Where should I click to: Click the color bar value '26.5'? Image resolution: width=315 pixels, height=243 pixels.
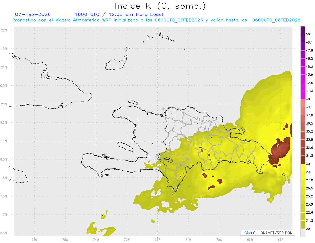pos(309,188)
